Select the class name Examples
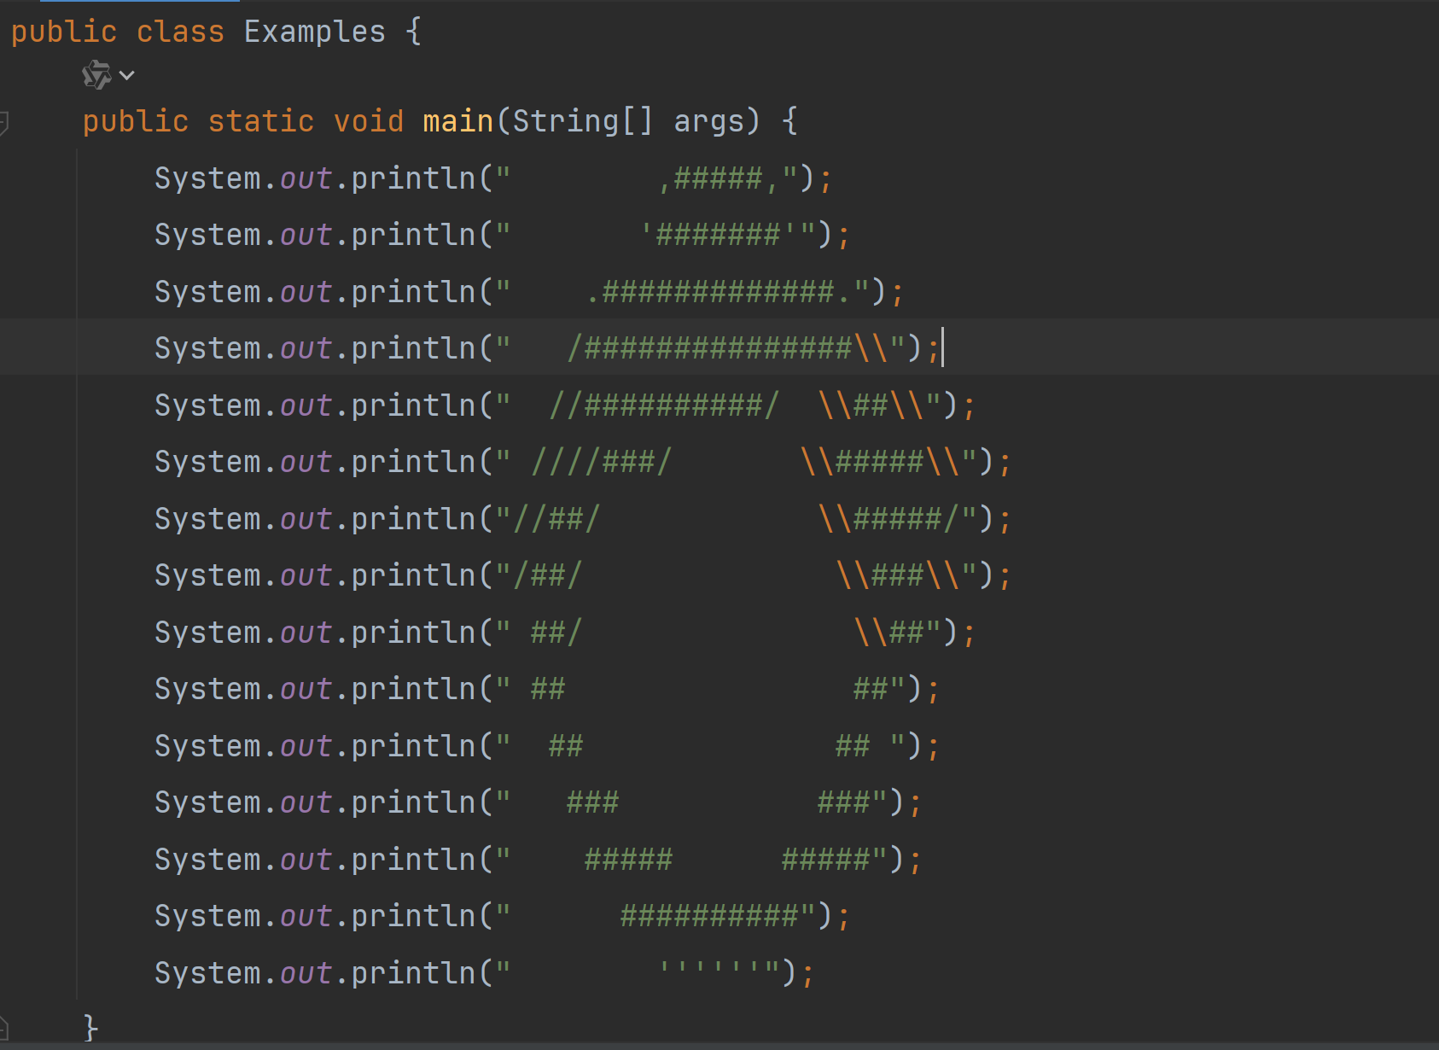Image resolution: width=1439 pixels, height=1050 pixels. pyautogui.click(x=314, y=31)
